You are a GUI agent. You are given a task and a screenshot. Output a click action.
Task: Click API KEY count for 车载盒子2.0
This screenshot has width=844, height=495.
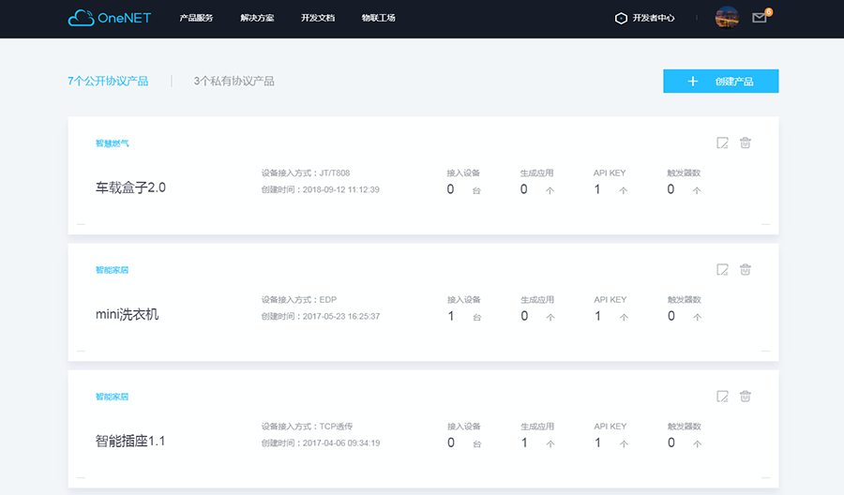click(597, 189)
